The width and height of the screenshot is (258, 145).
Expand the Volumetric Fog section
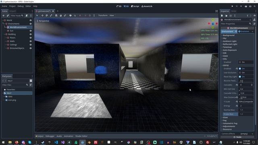tap(230, 124)
